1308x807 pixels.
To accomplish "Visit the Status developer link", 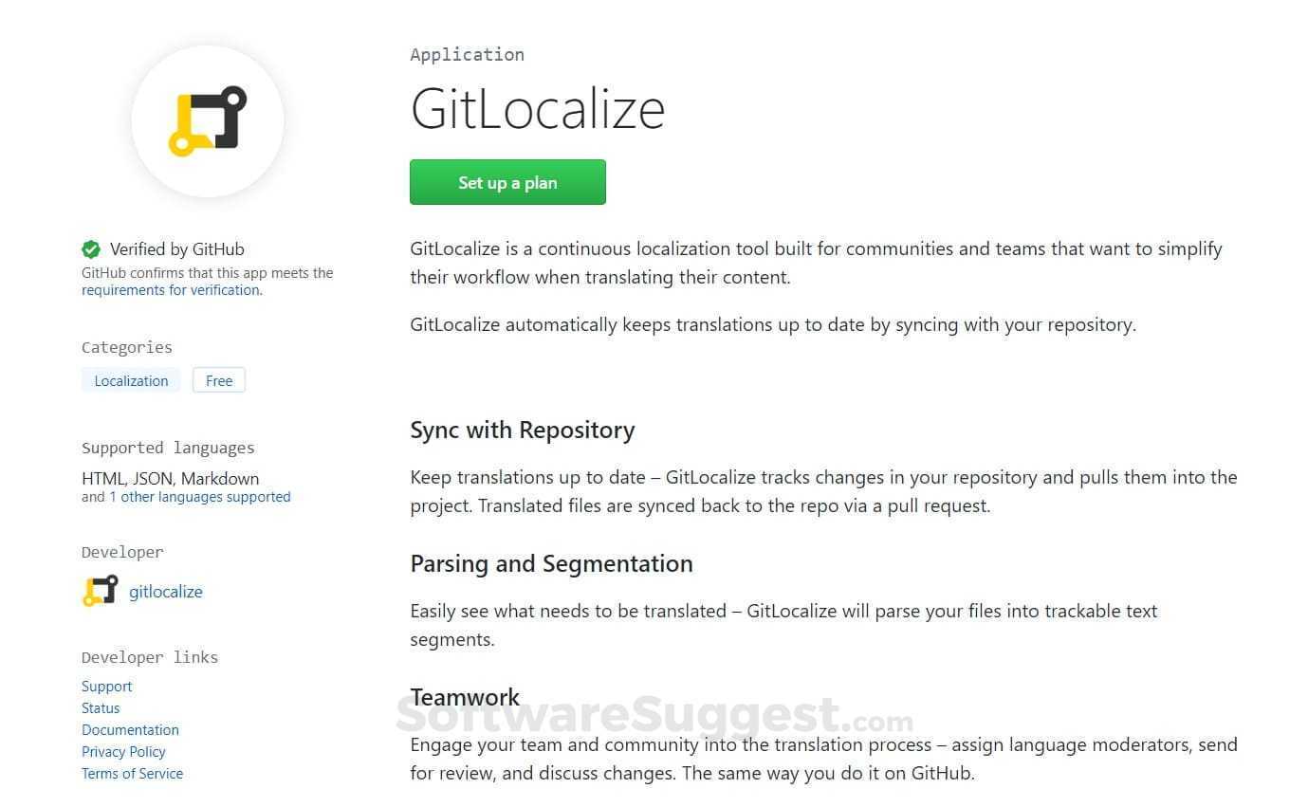I will (101, 708).
